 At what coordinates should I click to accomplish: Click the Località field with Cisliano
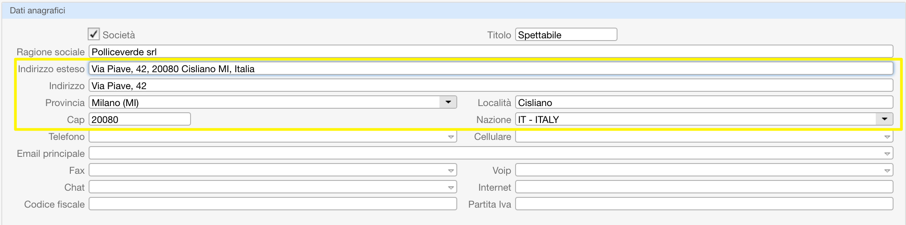[x=704, y=102]
